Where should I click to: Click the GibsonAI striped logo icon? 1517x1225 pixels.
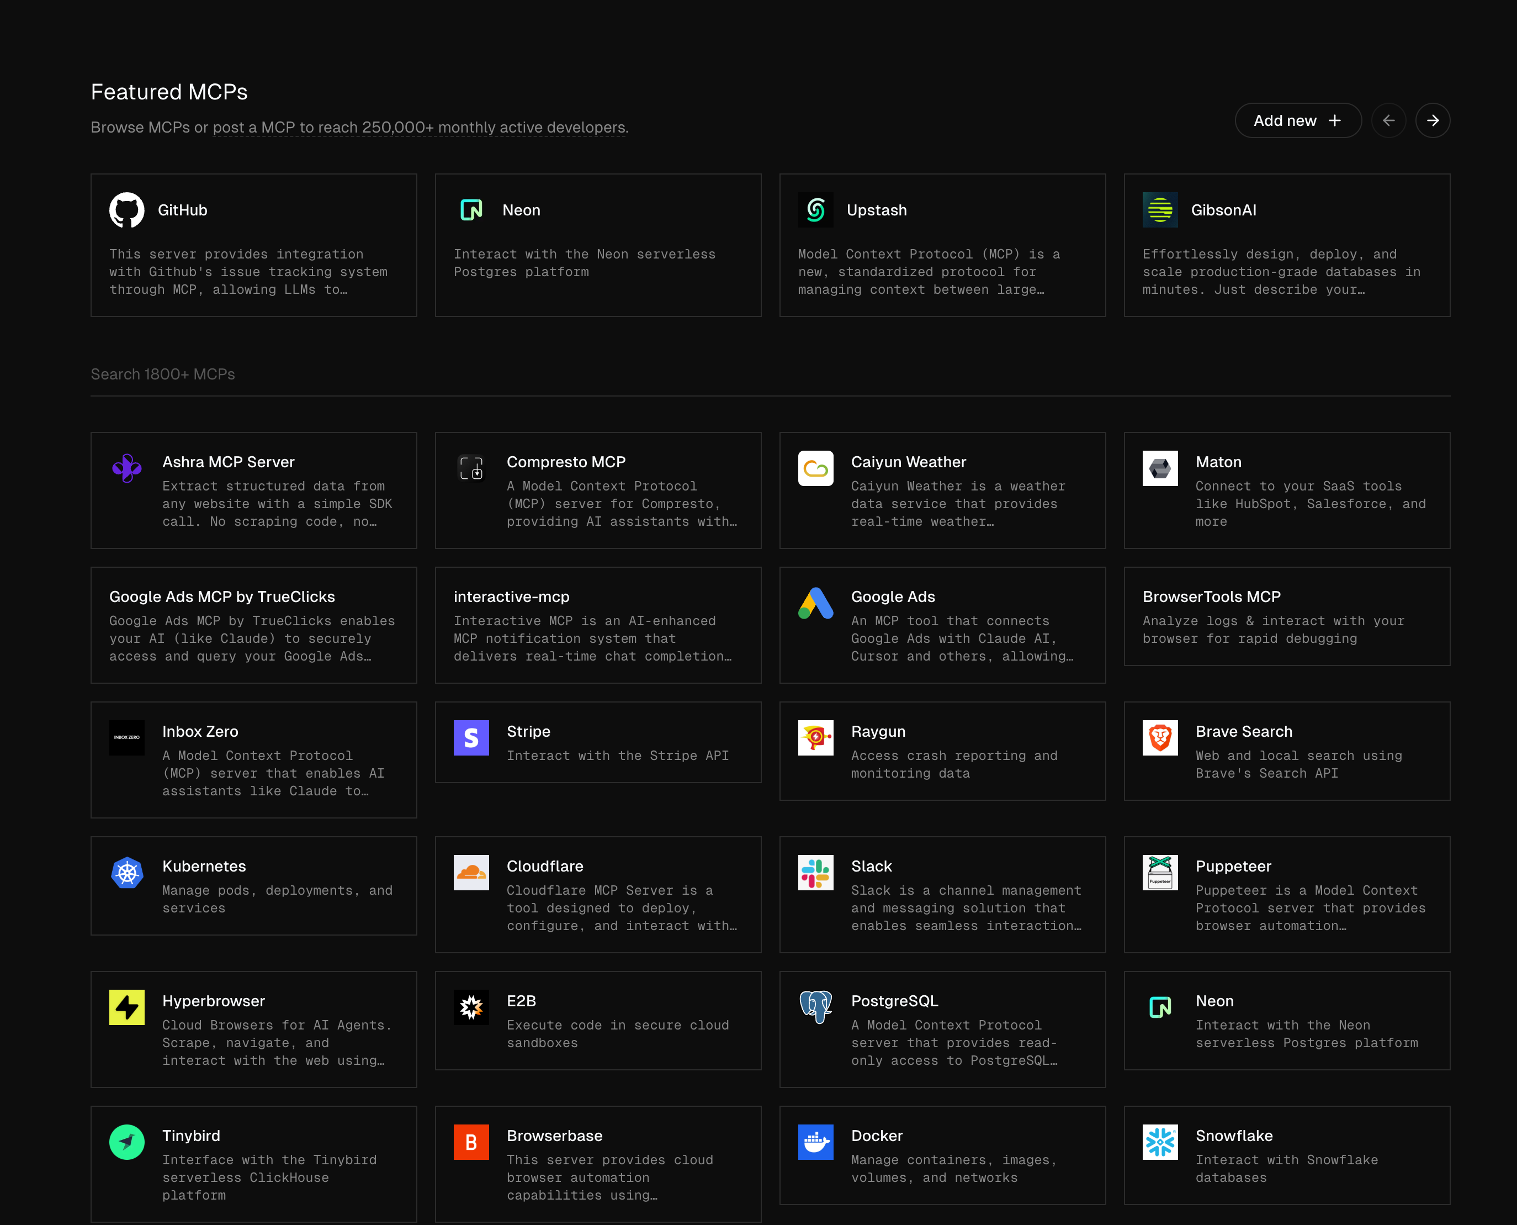point(1159,210)
